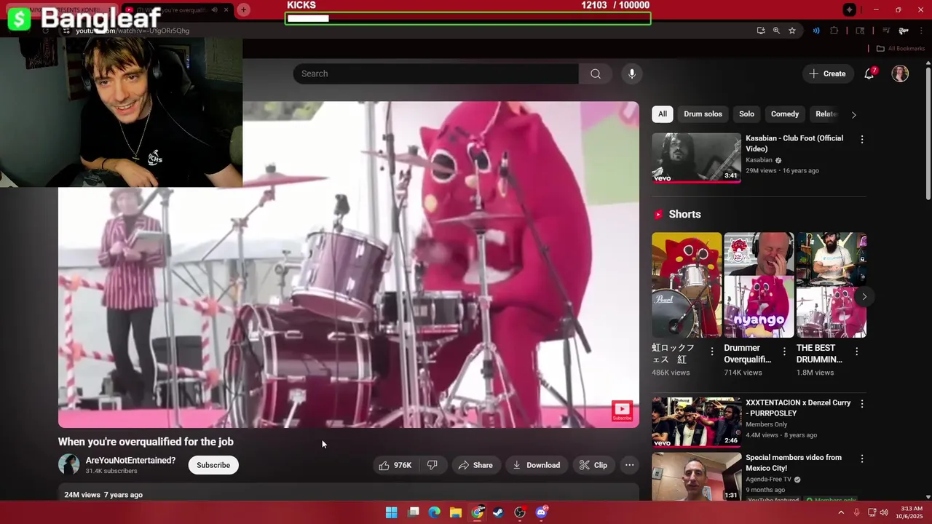Open YouTube notifications bell
The width and height of the screenshot is (932, 524).
point(869,74)
